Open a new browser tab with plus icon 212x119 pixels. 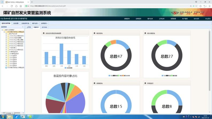pos(32,2)
